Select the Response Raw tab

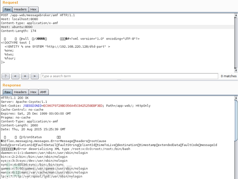(x=8, y=92)
